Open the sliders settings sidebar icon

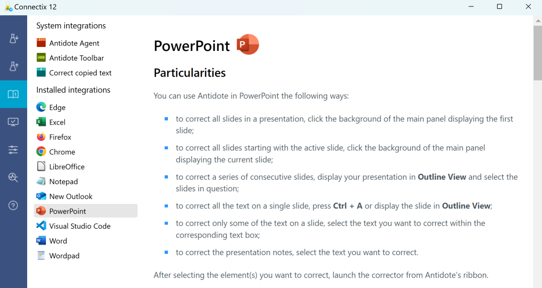[13, 150]
